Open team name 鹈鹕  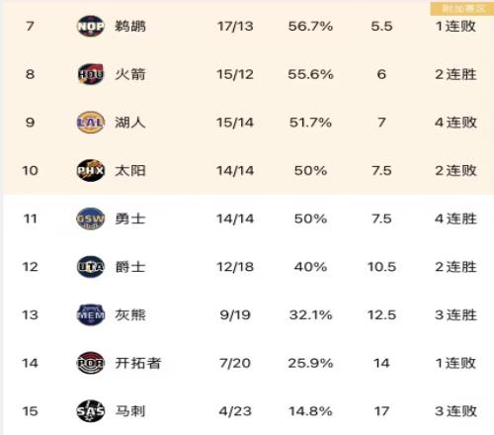coord(130,26)
